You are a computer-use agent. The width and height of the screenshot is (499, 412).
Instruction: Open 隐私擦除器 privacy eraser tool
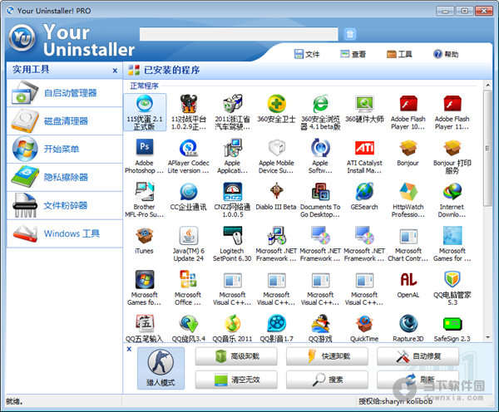(65, 177)
